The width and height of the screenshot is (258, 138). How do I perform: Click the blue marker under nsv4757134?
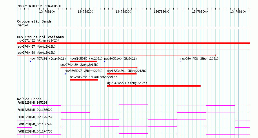tap(30, 61)
